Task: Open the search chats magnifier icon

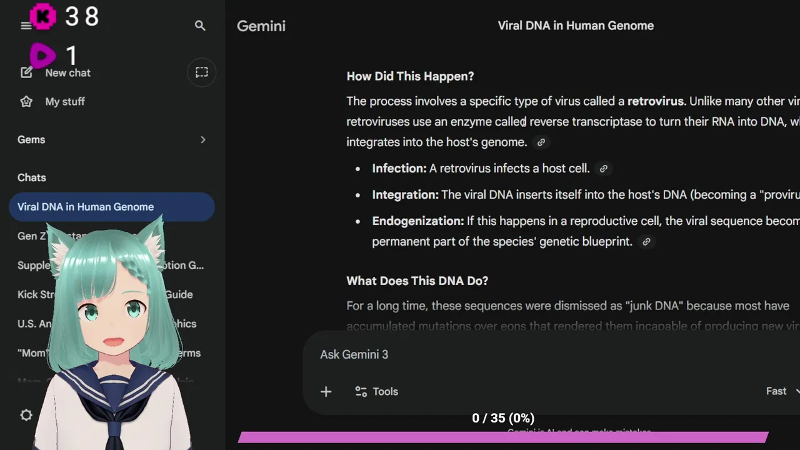Action: point(200,26)
